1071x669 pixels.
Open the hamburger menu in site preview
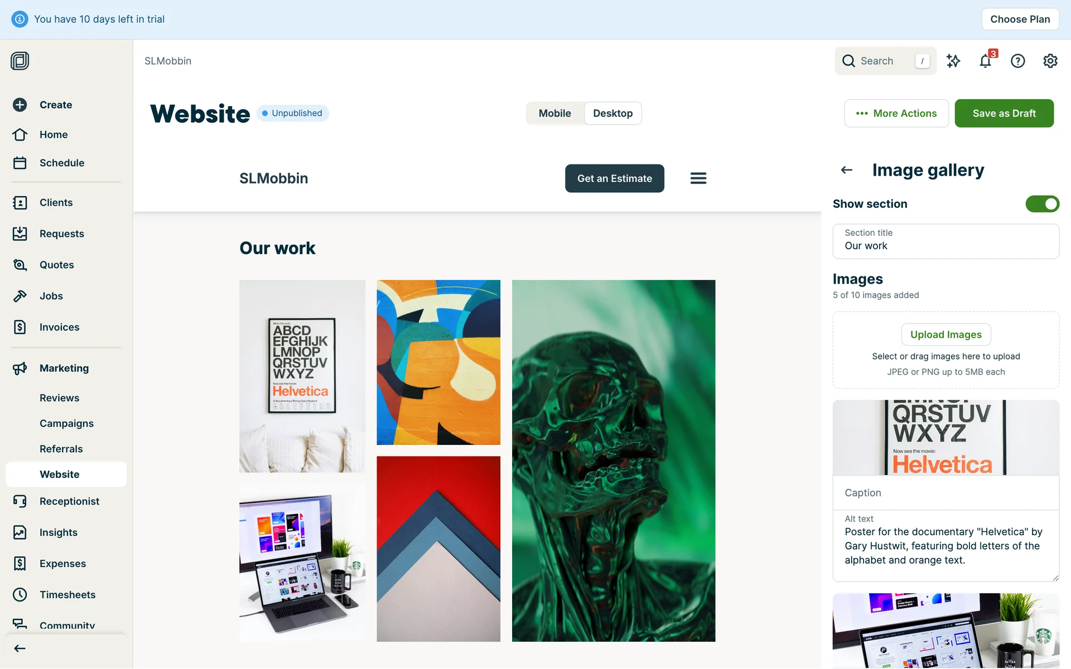[698, 178]
